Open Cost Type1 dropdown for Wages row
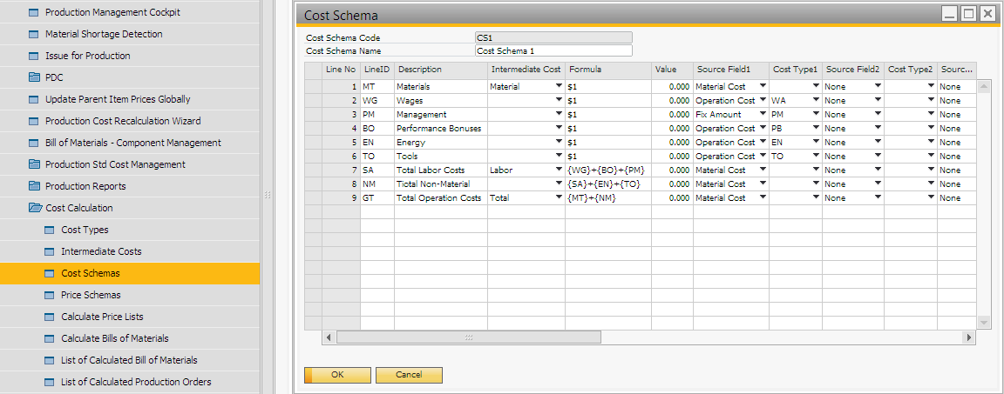The image size is (1004, 394). coord(815,101)
